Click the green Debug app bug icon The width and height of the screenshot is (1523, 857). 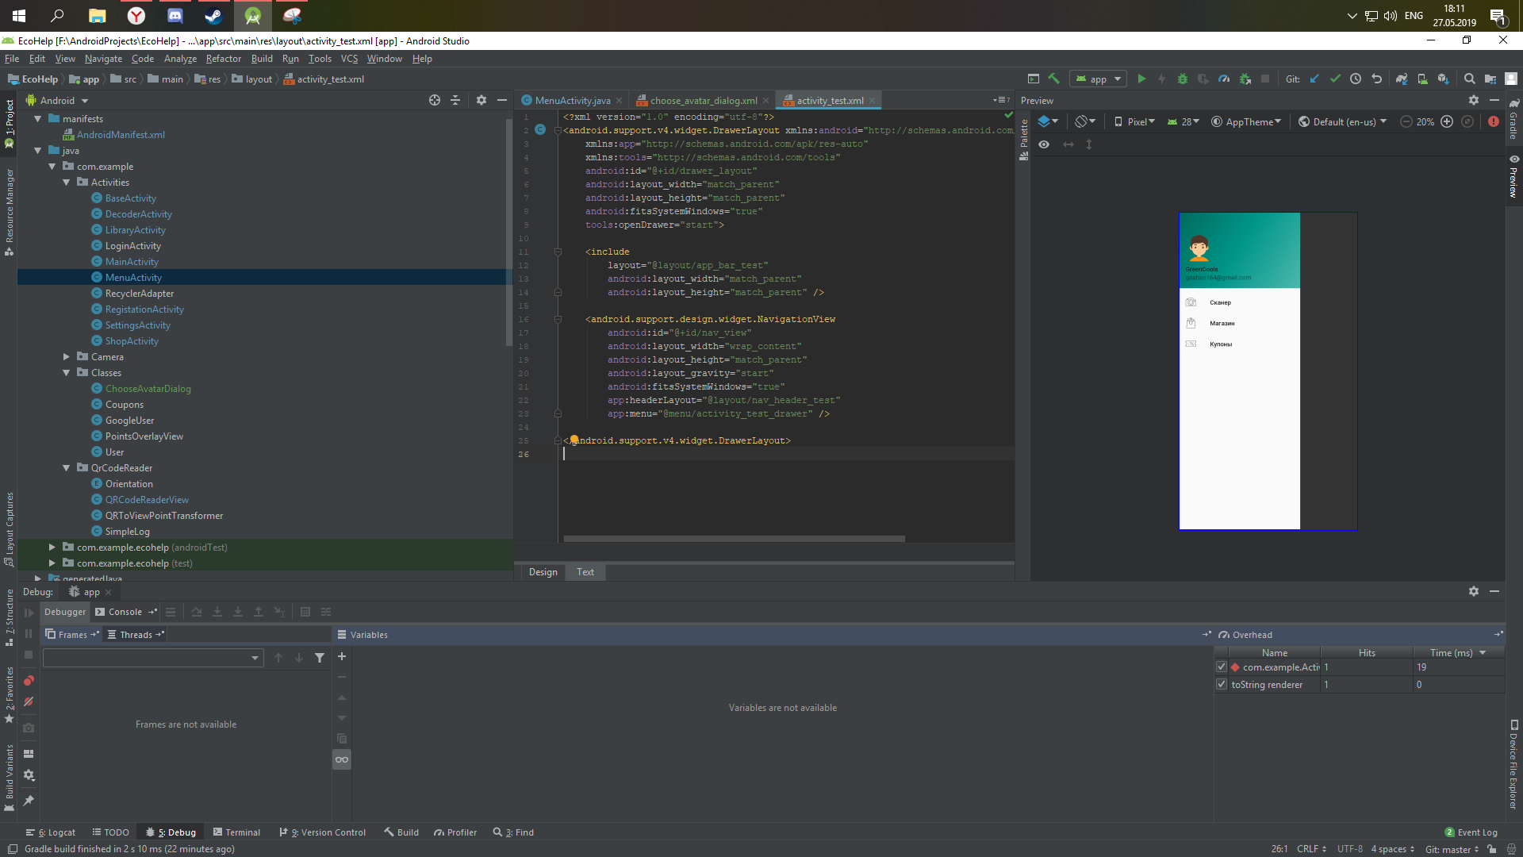point(1183,79)
